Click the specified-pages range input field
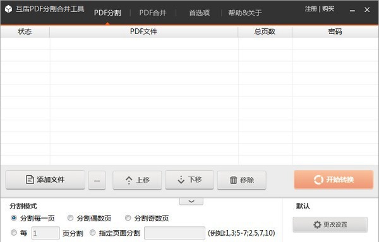The width and height of the screenshot is (379, 242). pos(174,233)
